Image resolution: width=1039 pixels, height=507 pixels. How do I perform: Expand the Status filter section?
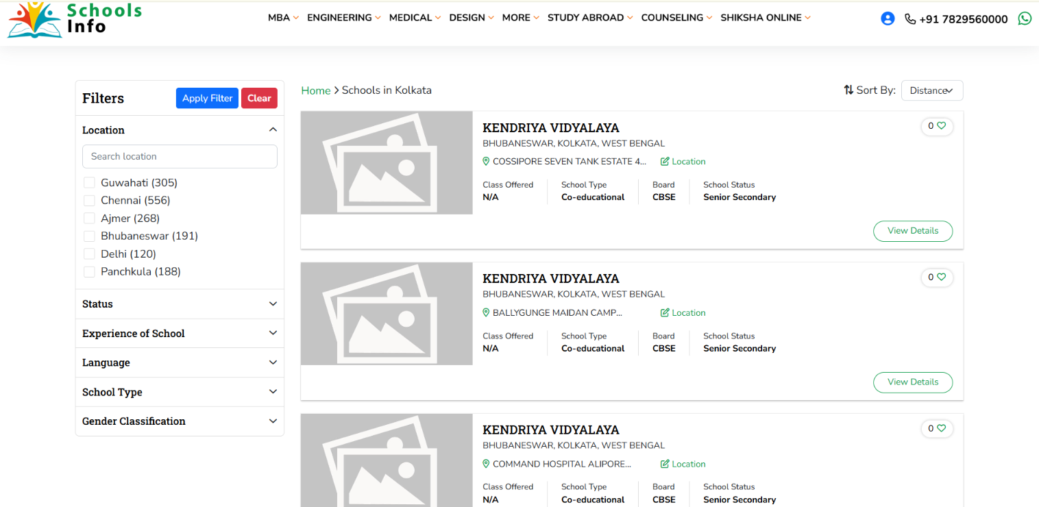(x=180, y=304)
